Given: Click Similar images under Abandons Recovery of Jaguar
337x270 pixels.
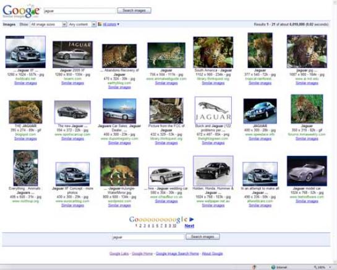Looking at the screenshot, I should pyautogui.click(x=119, y=87).
